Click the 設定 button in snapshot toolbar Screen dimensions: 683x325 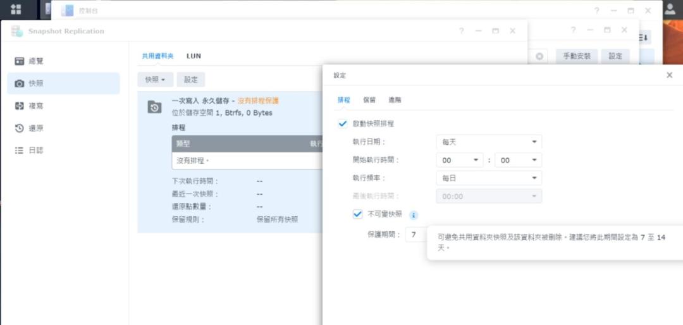pyautogui.click(x=191, y=80)
